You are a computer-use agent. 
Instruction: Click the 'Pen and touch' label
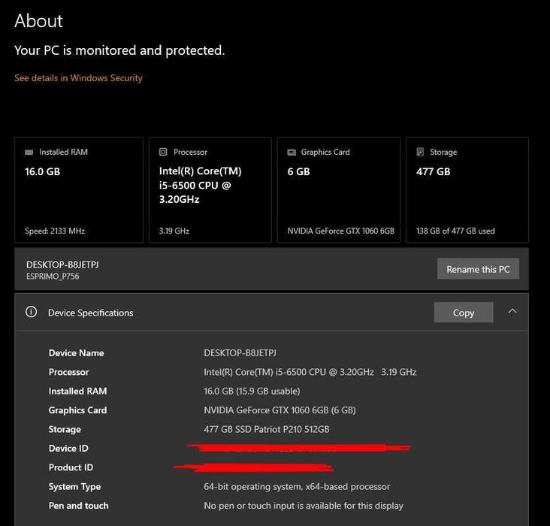(79, 506)
